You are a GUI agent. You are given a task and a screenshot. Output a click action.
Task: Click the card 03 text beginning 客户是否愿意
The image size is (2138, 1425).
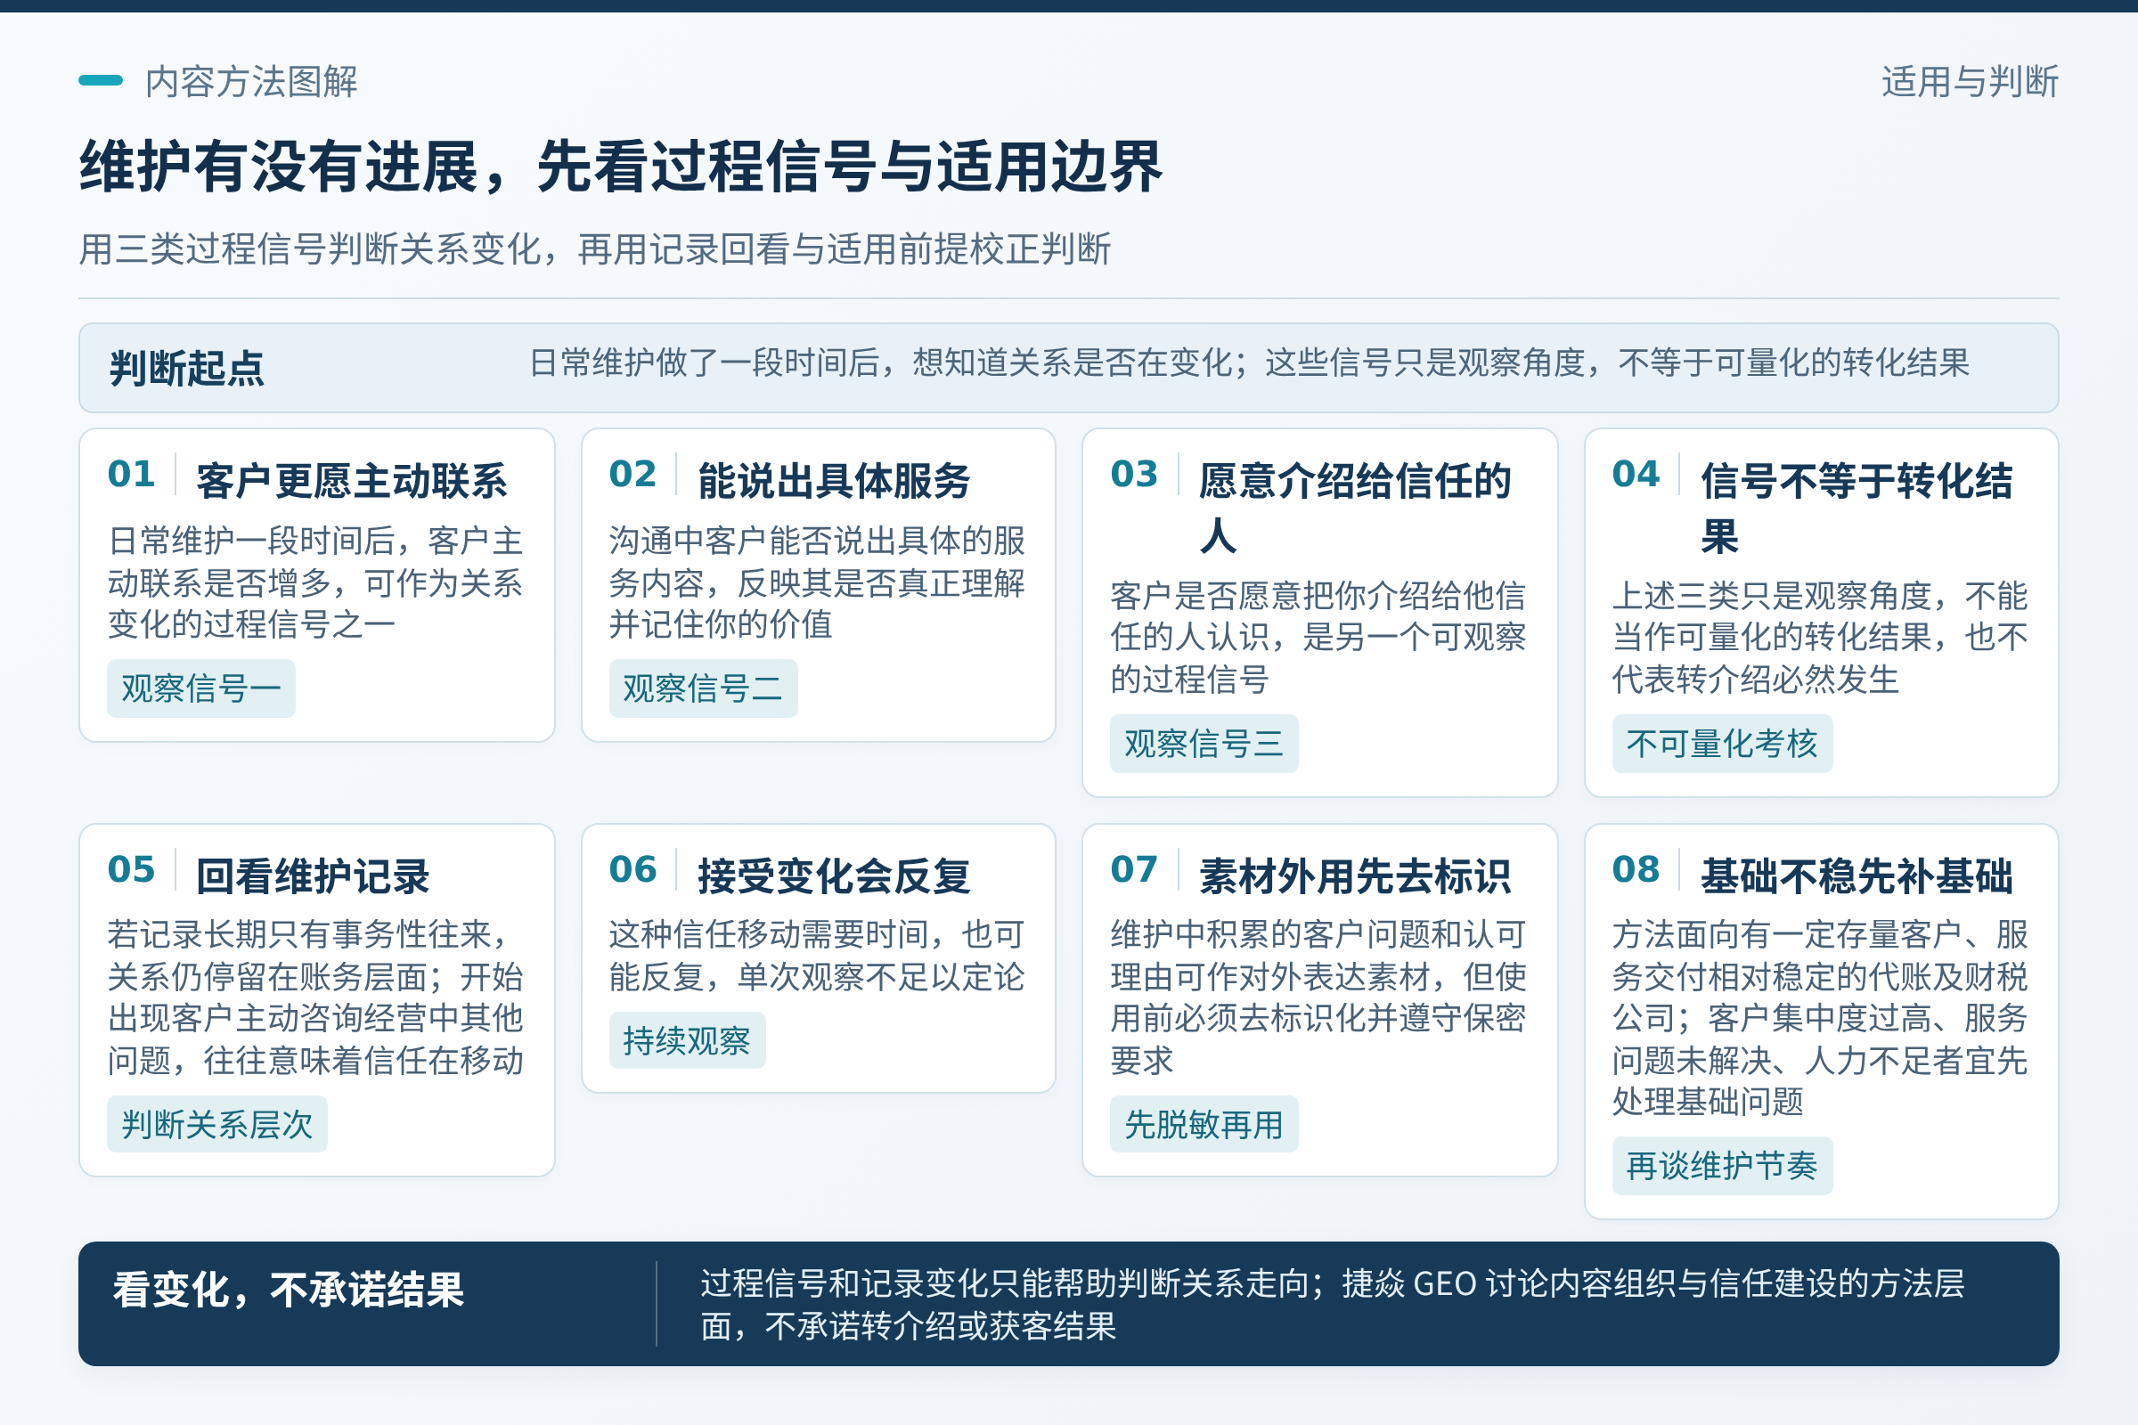pyautogui.click(x=1318, y=638)
